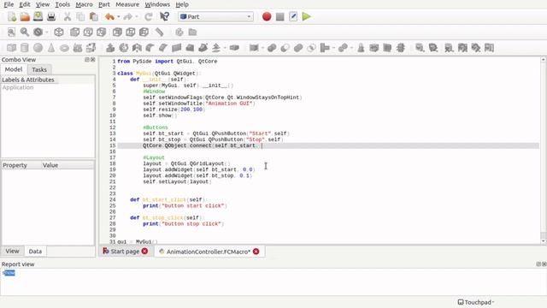Click the line reading self.show()
The image size is (547, 308).
click(160, 115)
